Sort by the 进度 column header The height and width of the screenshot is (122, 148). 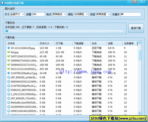(x=114, y=43)
